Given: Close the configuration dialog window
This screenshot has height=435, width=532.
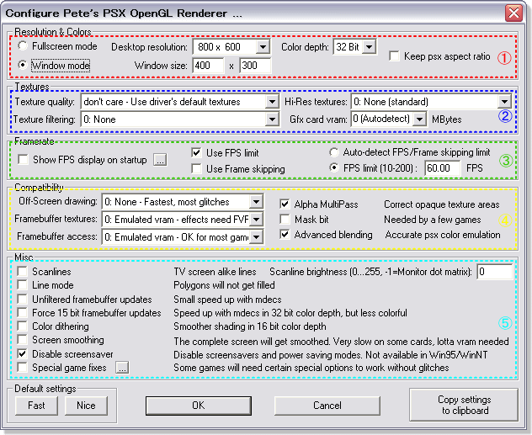Looking at the screenshot, I should point(513,13).
